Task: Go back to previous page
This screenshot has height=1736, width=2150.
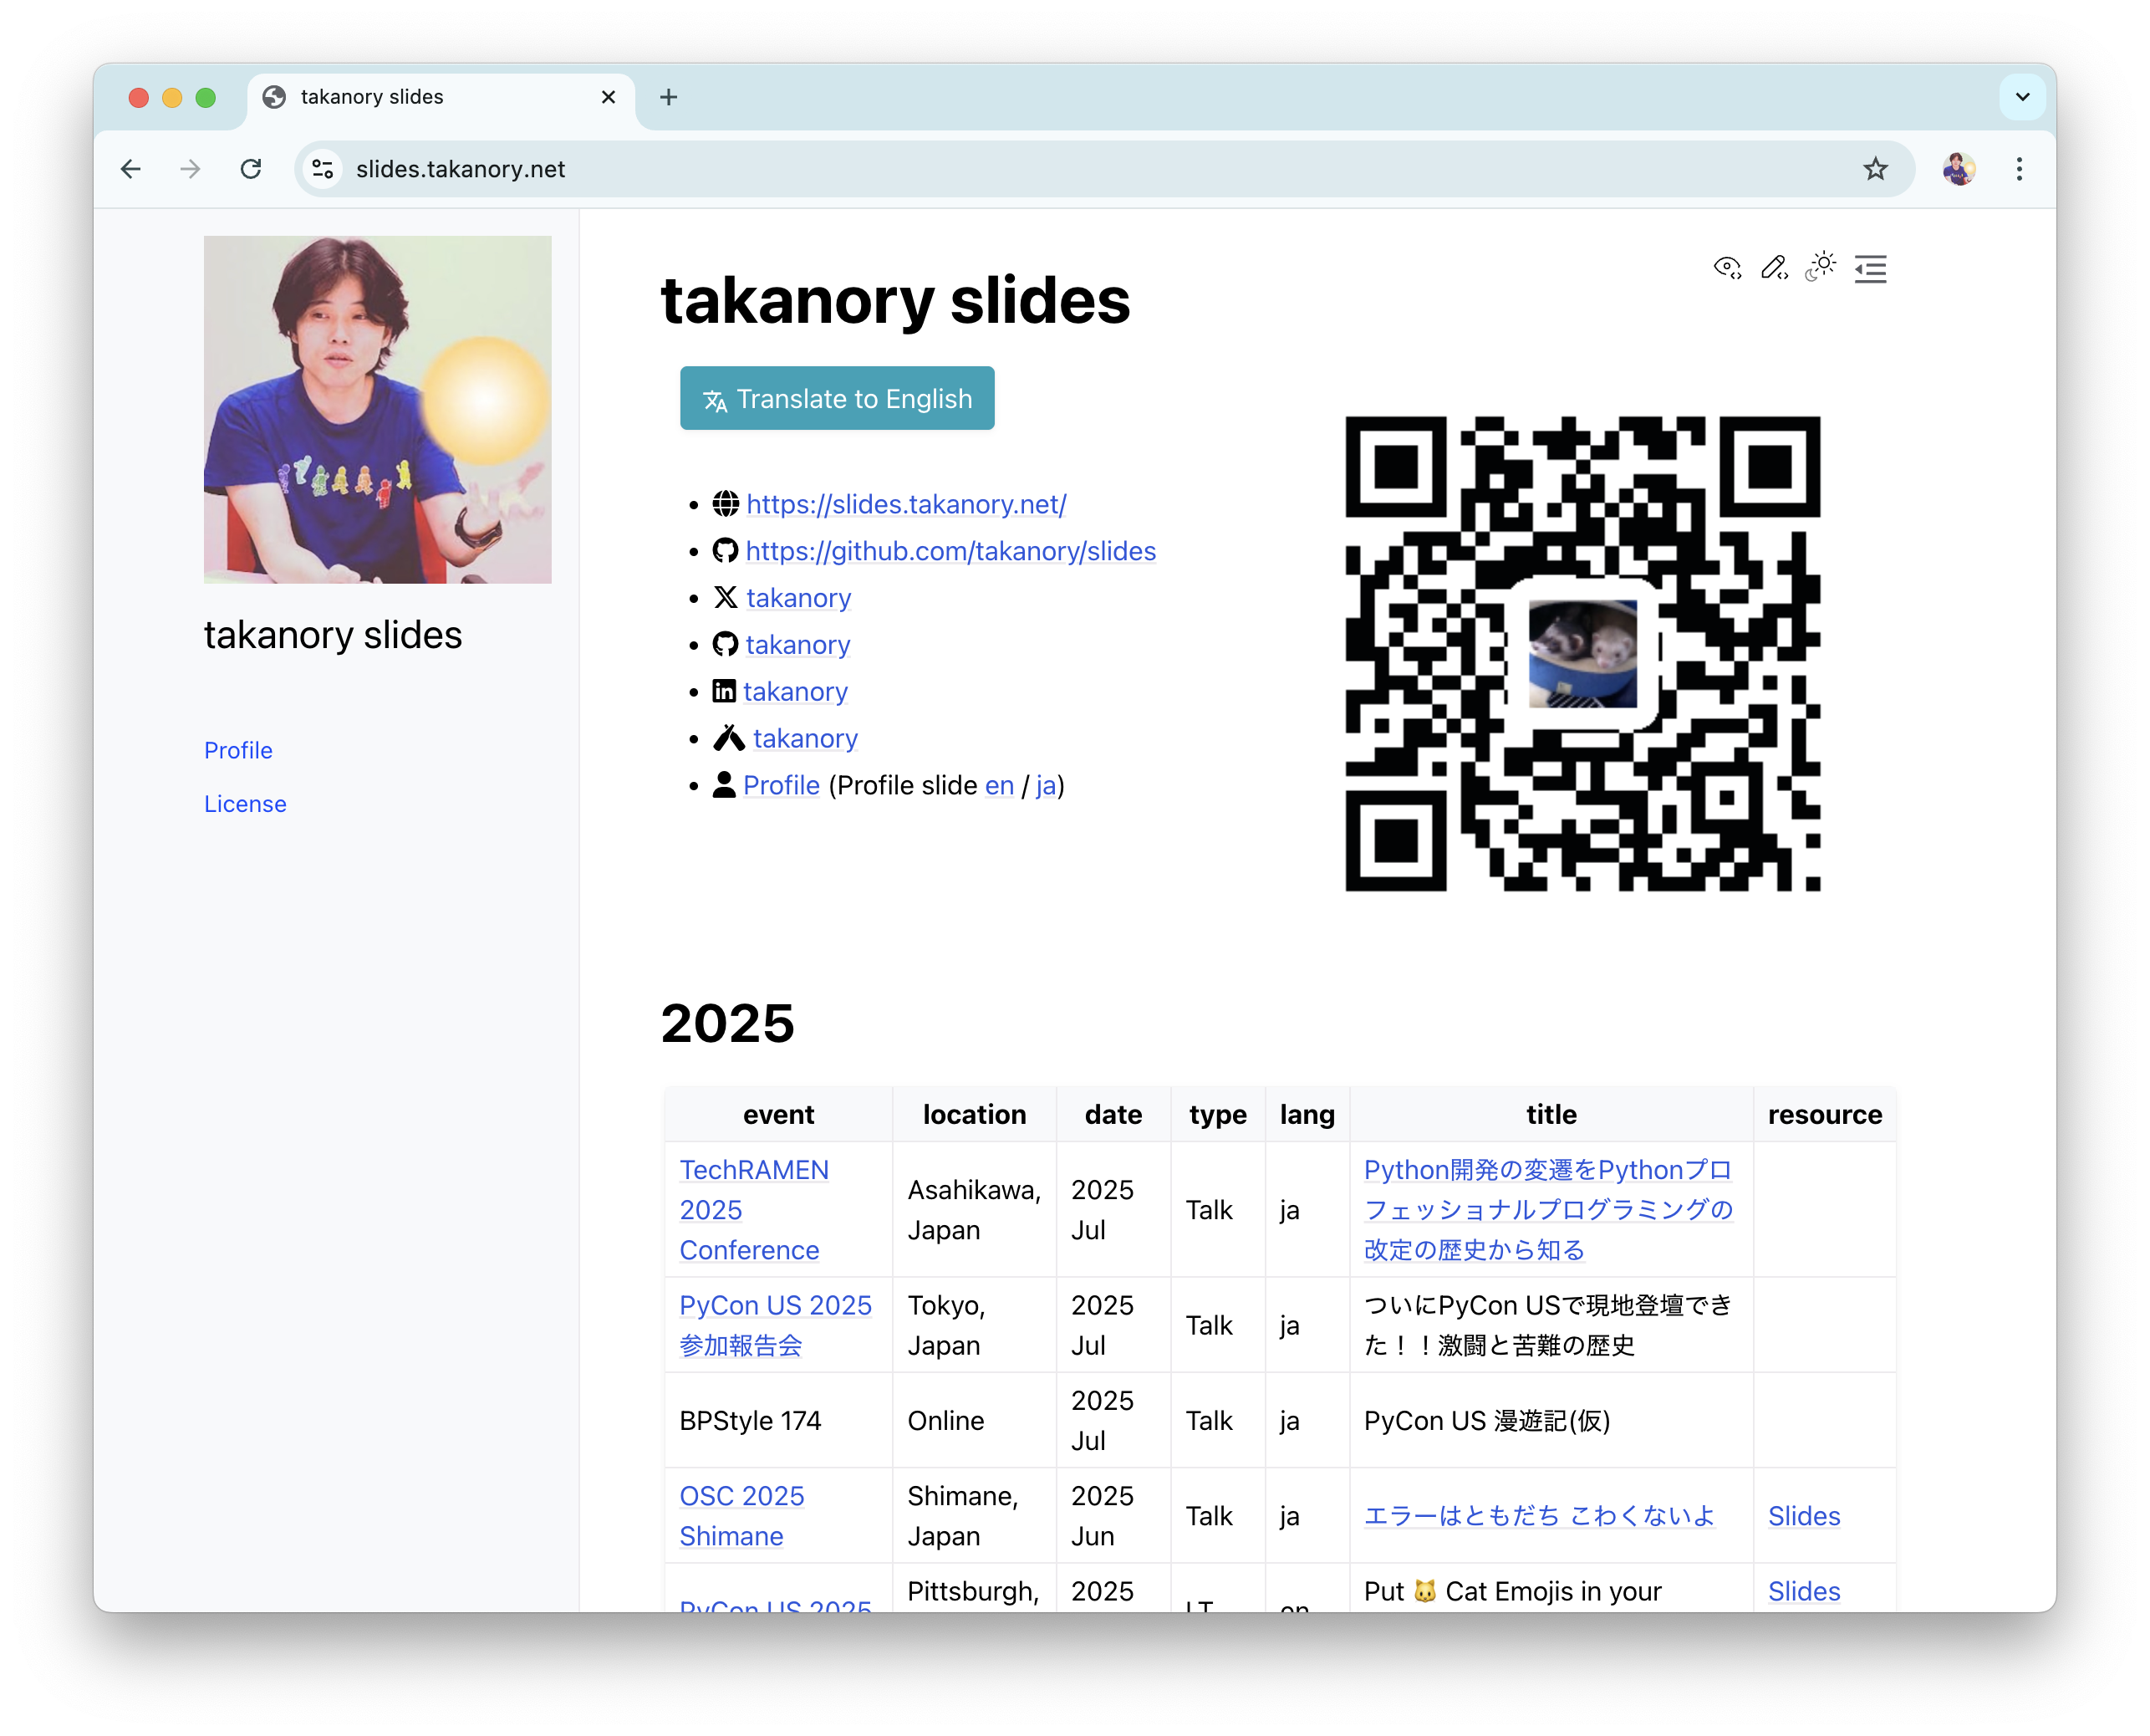Action: coord(131,169)
